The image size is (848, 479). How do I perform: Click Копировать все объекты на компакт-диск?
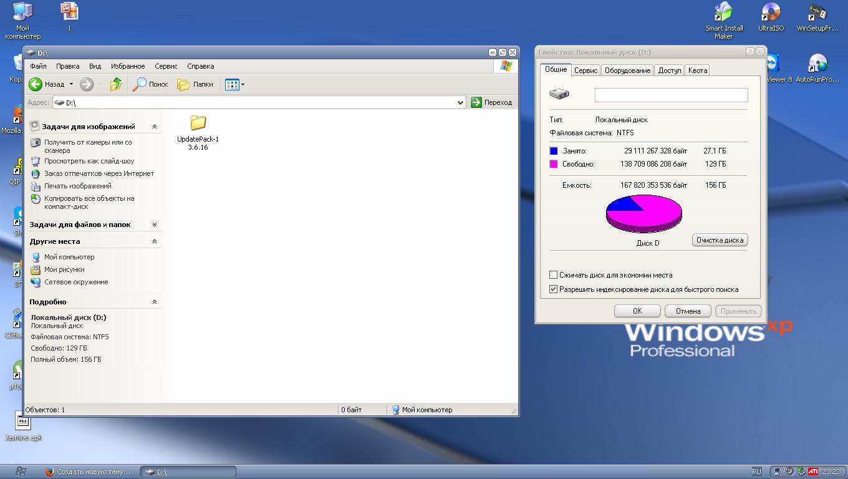(x=89, y=202)
